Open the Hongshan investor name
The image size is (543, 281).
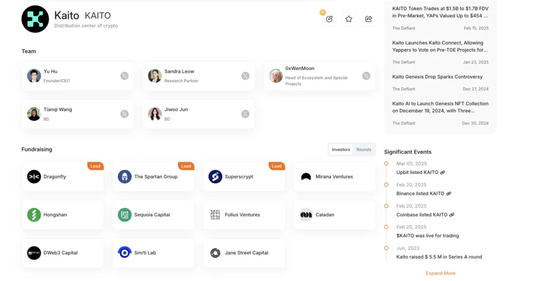tap(55, 215)
